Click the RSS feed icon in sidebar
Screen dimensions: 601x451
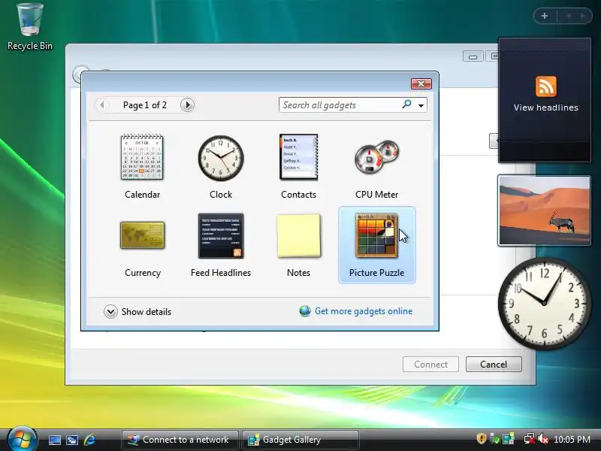546,86
